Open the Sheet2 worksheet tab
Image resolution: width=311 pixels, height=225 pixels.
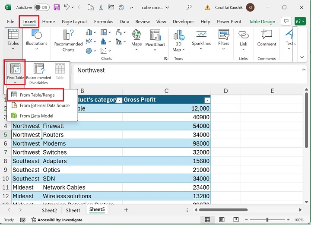click(49, 210)
